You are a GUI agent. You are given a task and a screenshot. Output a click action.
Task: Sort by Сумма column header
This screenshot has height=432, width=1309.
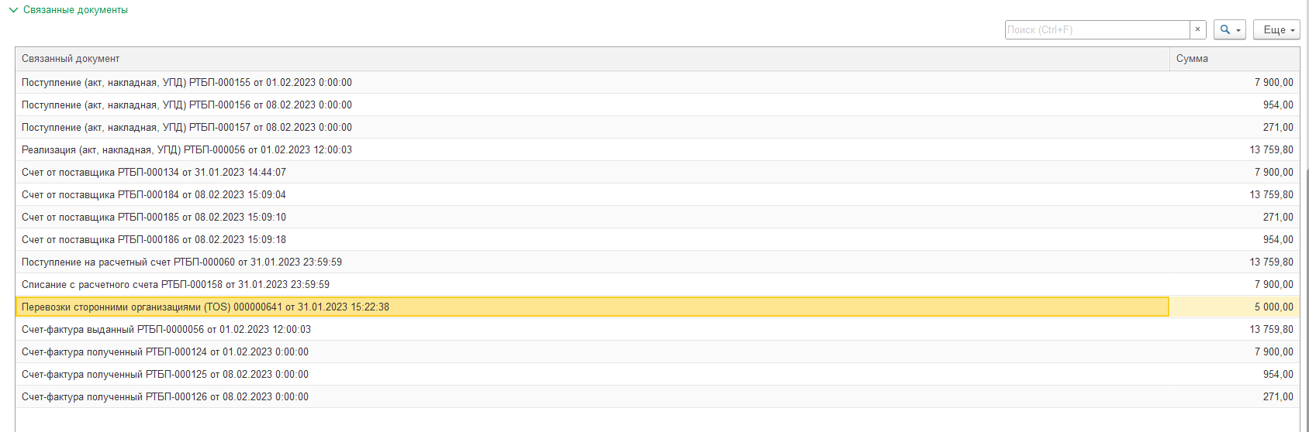[1235, 59]
